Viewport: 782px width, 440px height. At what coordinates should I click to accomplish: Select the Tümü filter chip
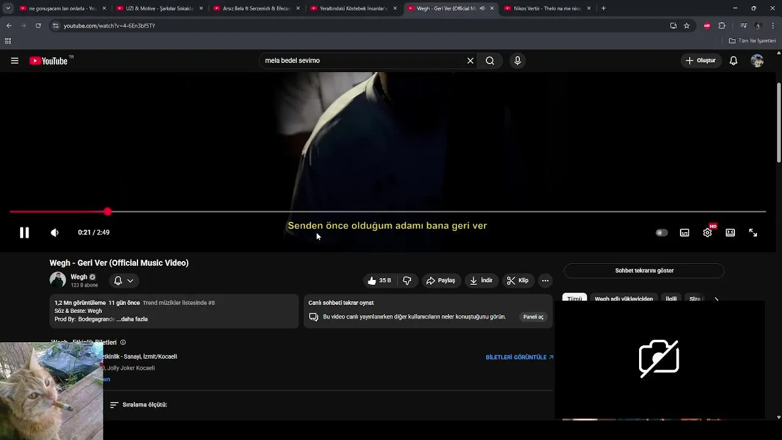click(574, 298)
